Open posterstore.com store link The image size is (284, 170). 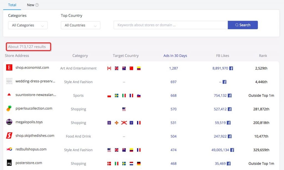coord(29,163)
